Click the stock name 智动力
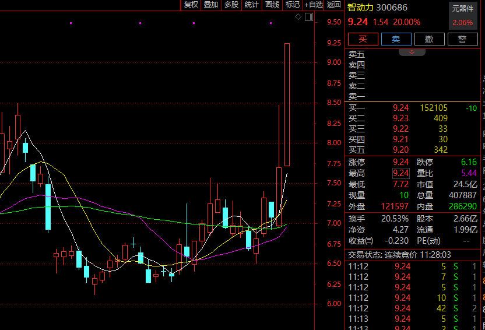The height and width of the screenshot is (330, 485). 360,8
